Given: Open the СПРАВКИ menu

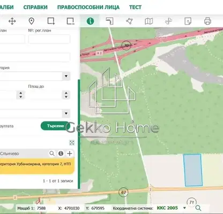Looking at the screenshot, I should point(35,7).
